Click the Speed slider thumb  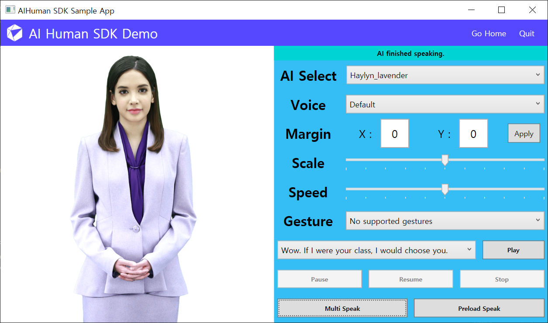click(x=445, y=189)
